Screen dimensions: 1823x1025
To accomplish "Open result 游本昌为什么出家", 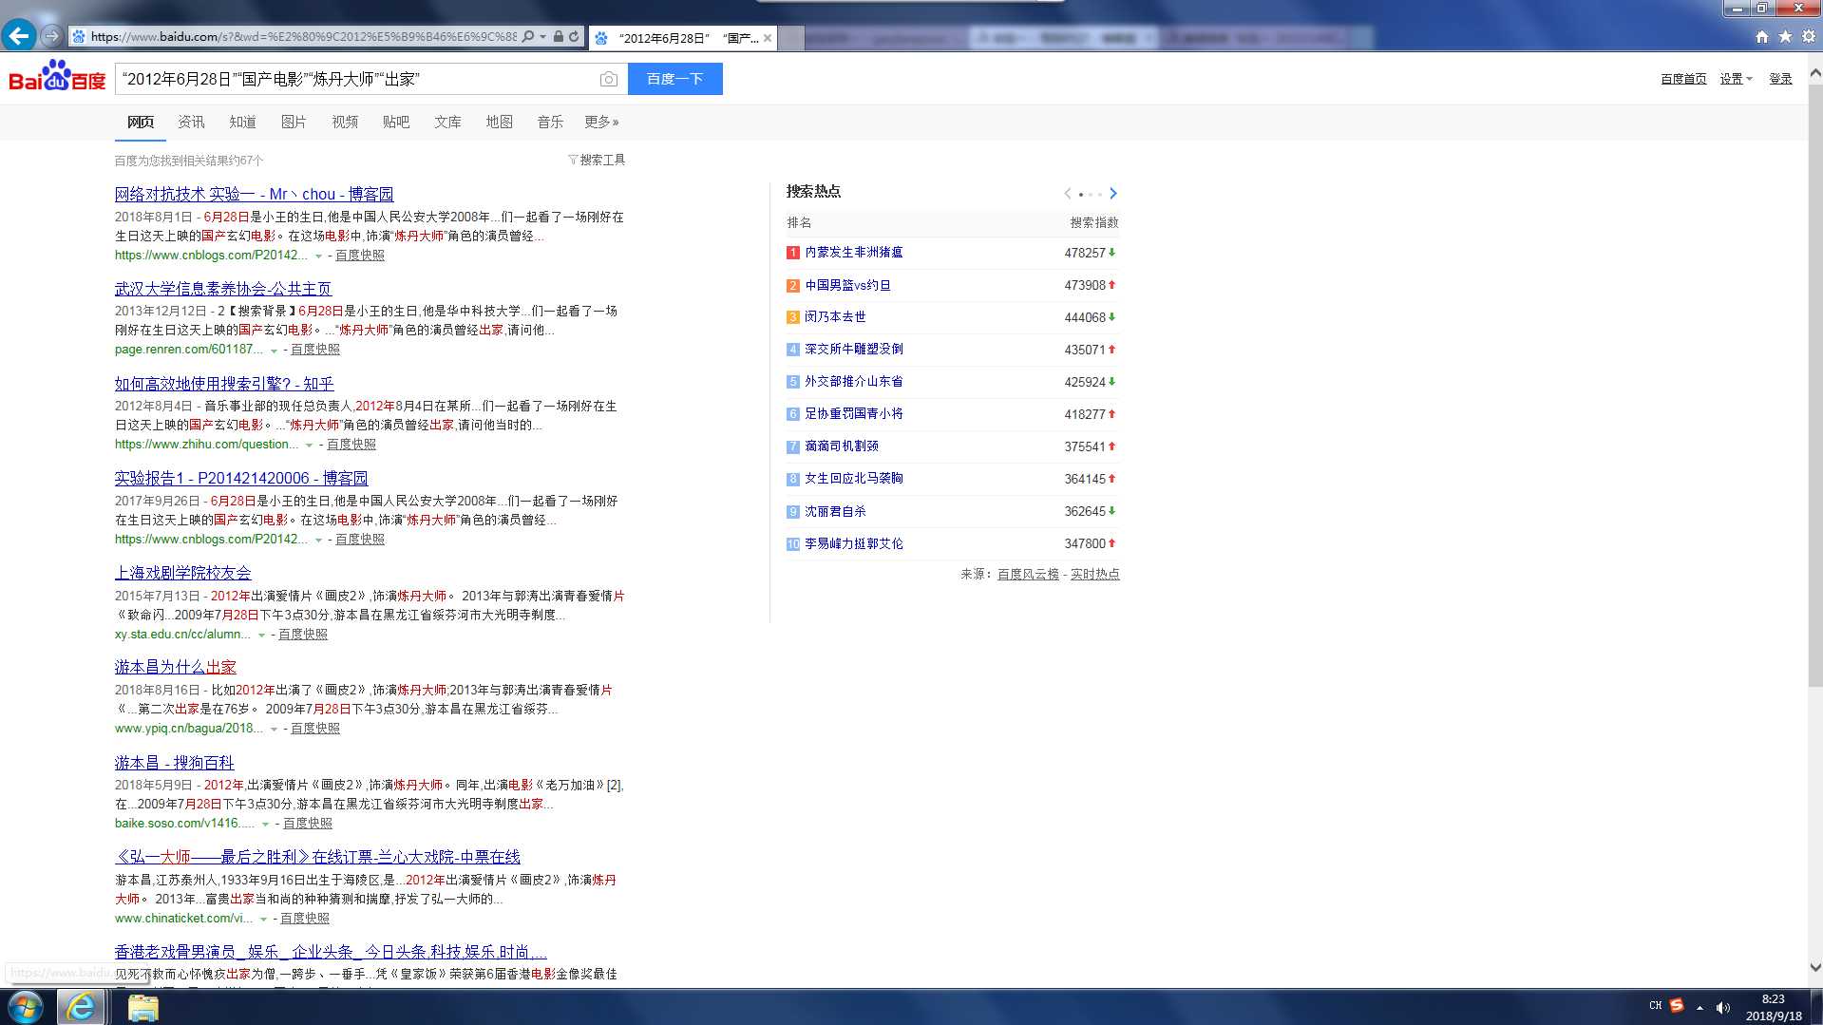I will point(176,667).
